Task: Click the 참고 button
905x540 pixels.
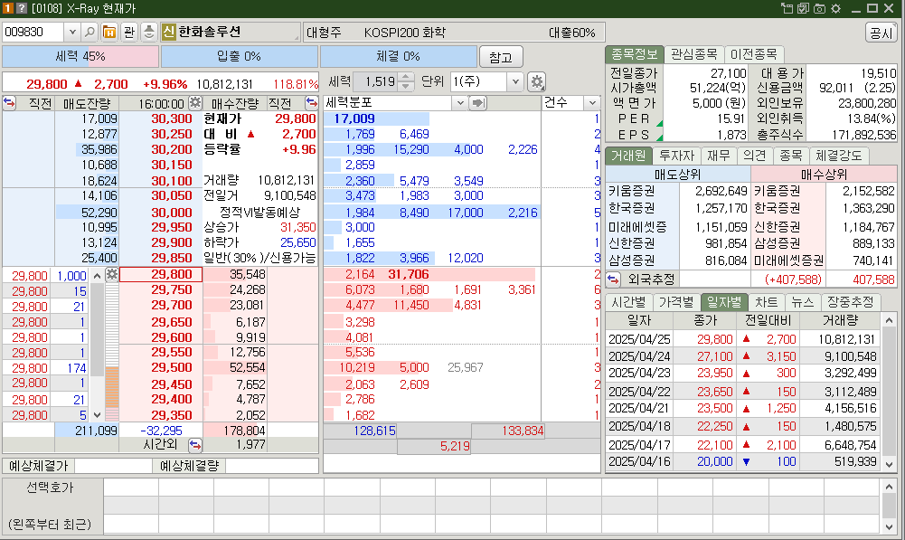Action: point(500,57)
